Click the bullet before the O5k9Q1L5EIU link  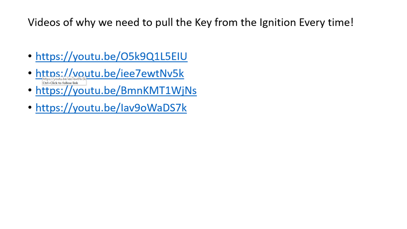click(x=30, y=56)
